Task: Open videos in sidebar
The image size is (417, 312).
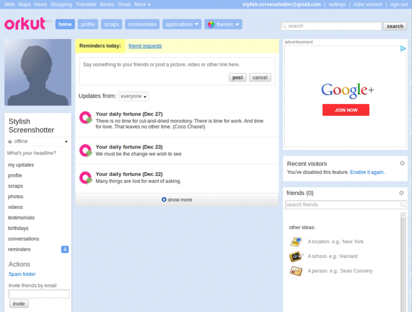Action: click(16, 207)
